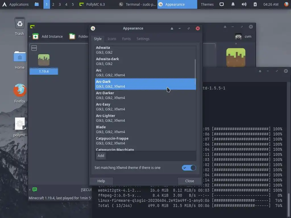Image resolution: width=291 pixels, height=218 pixels.
Task: Open the Trash desktop icon
Action: pos(20,26)
